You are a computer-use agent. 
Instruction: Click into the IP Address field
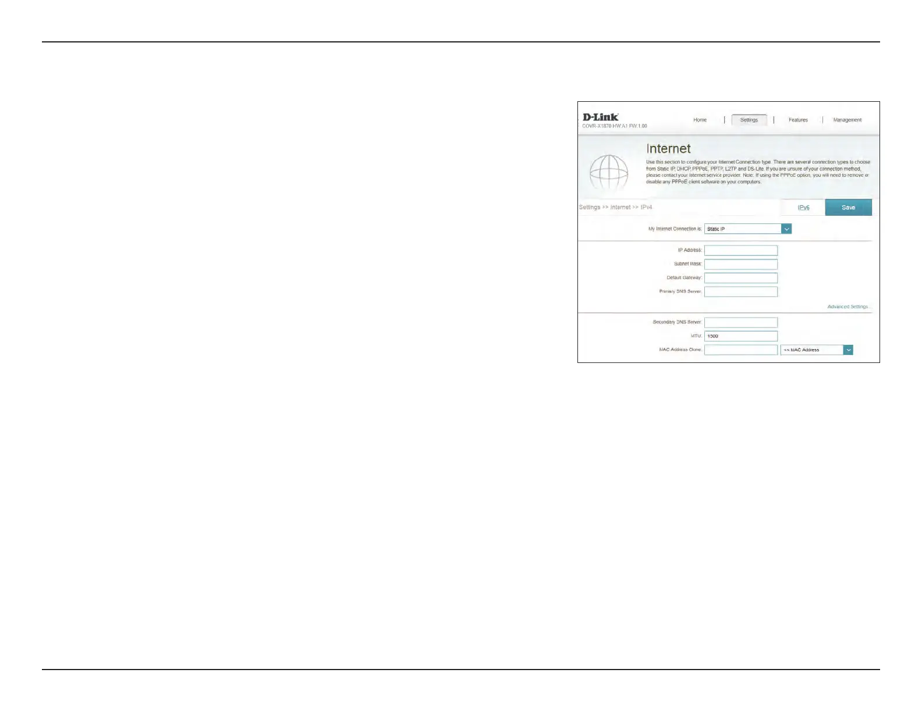click(740, 250)
